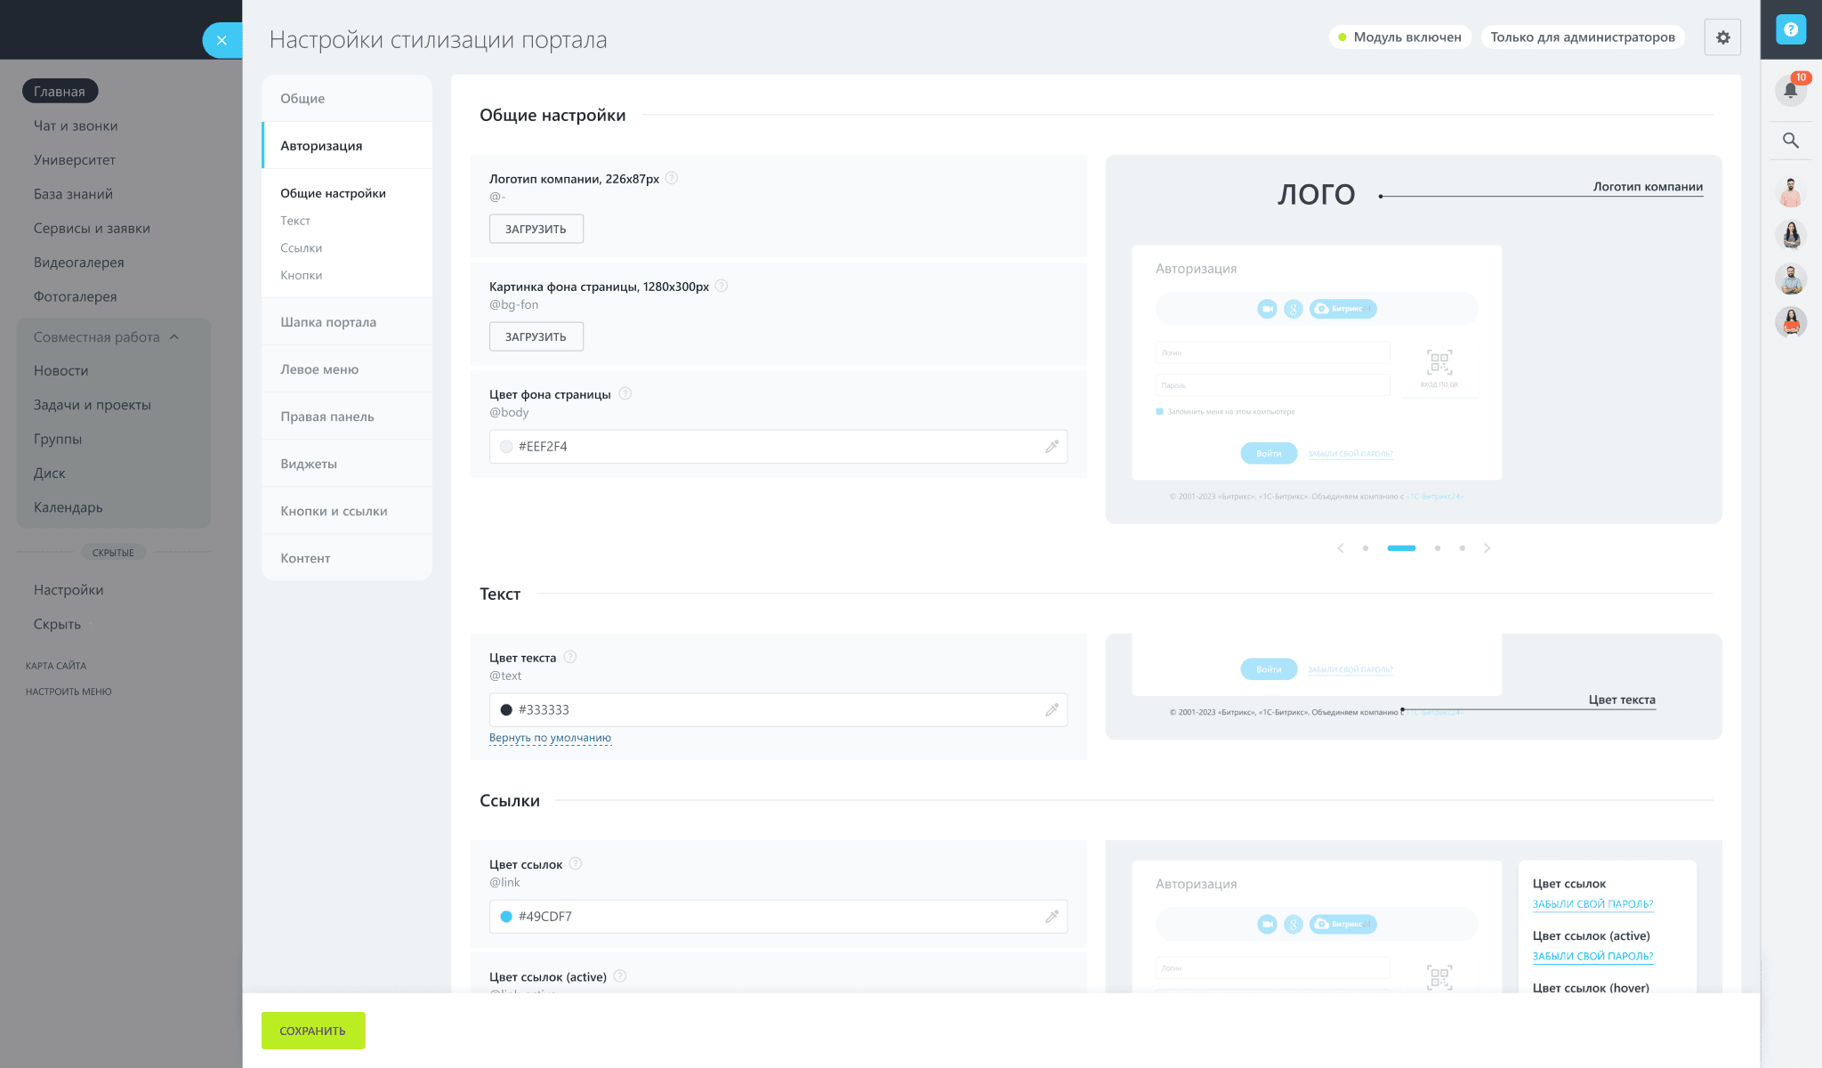Click help icon beside Цвет ссылок label
1822x1068 pixels.
point(576,864)
